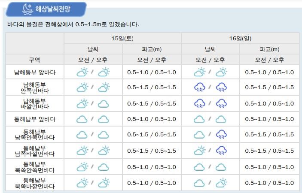Click the 동해남부 북쪽바깥먼바다 row label
302x193 pixels.
point(34,183)
